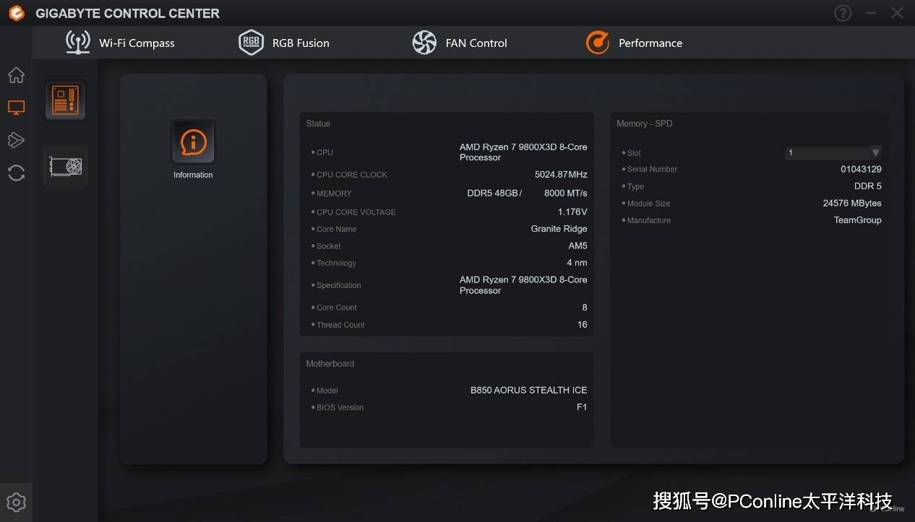Click the Wi-Fi Compass antenna icon
Image resolution: width=915 pixels, height=522 pixels.
pyautogui.click(x=78, y=43)
